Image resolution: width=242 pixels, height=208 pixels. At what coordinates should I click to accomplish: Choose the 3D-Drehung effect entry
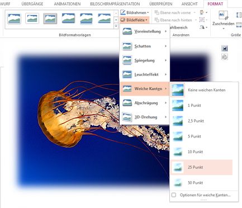145,117
